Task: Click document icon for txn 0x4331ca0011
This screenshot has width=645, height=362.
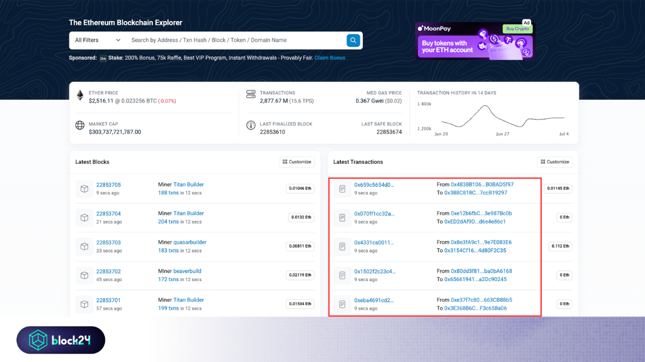Action: click(x=342, y=246)
